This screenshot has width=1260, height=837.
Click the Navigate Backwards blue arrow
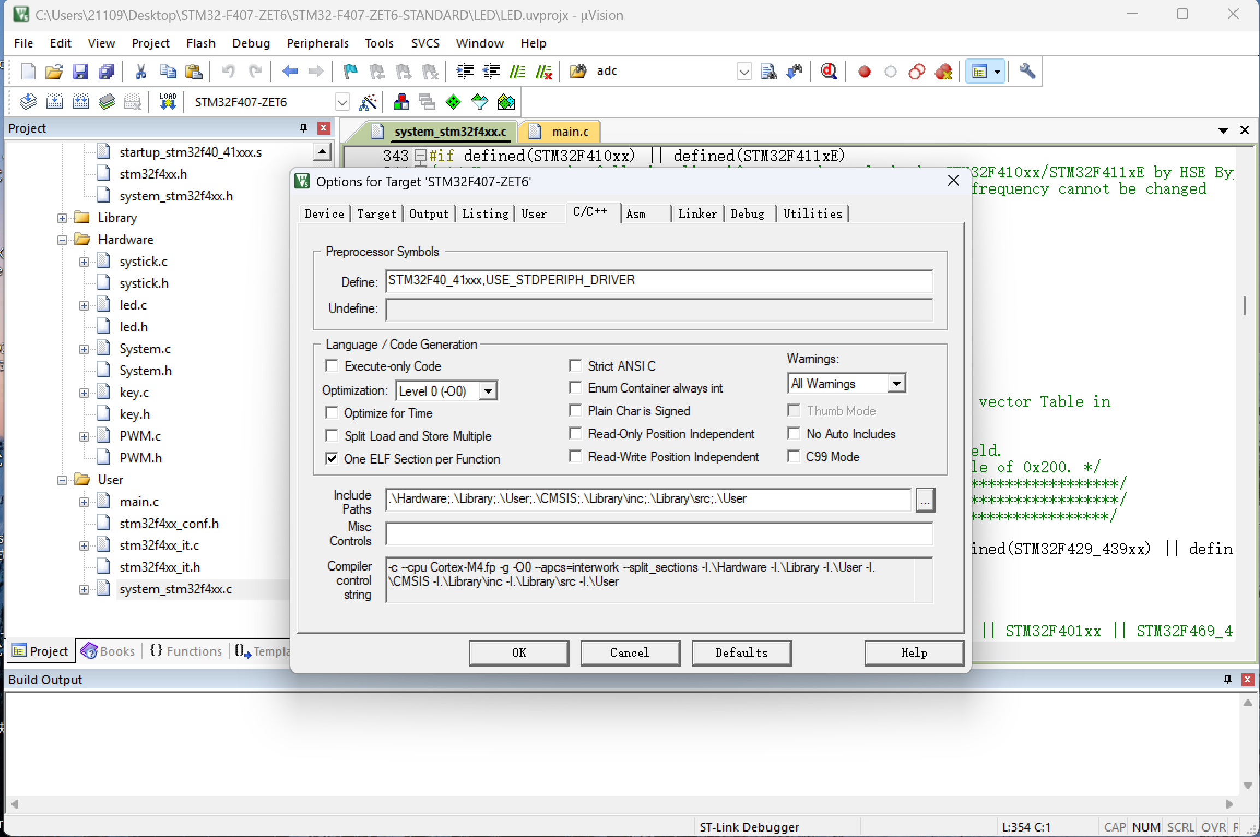tap(290, 72)
